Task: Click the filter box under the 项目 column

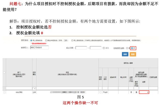Action: click(x=67, y=88)
